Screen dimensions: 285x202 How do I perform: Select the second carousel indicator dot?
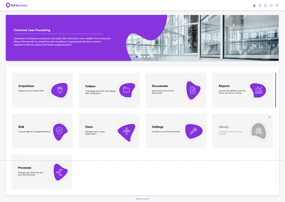(140, 56)
